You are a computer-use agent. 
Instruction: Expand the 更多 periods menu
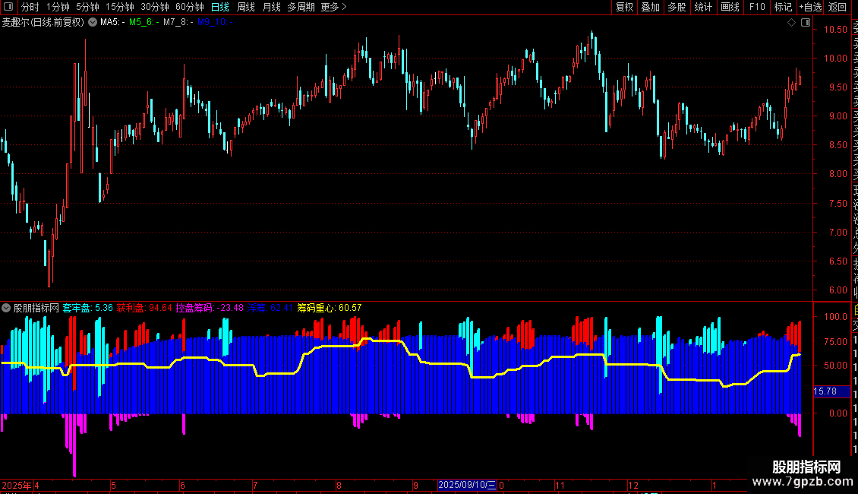(x=333, y=7)
